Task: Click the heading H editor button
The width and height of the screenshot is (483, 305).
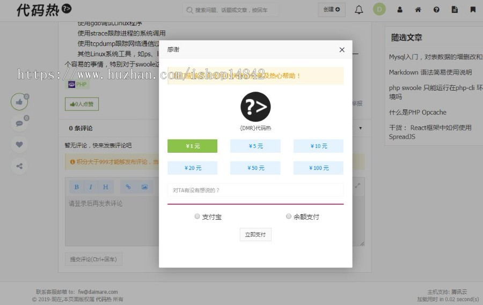Action: click(x=105, y=187)
